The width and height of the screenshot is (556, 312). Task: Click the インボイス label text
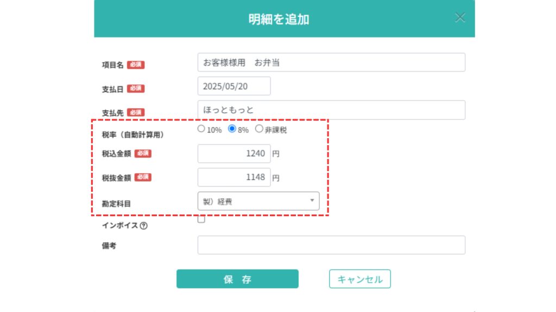pyautogui.click(x=120, y=226)
